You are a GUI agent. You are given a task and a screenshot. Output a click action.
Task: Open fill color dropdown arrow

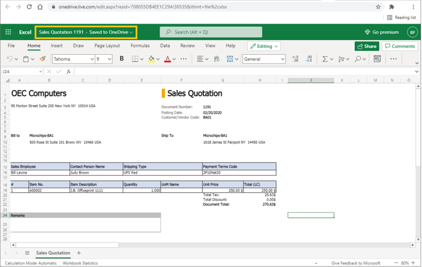click(x=158, y=59)
